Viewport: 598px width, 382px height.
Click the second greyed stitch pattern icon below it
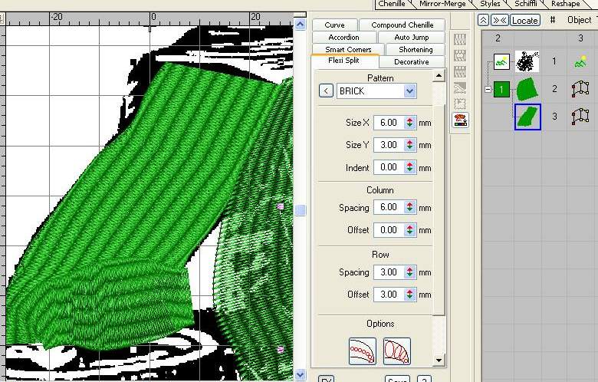click(460, 56)
